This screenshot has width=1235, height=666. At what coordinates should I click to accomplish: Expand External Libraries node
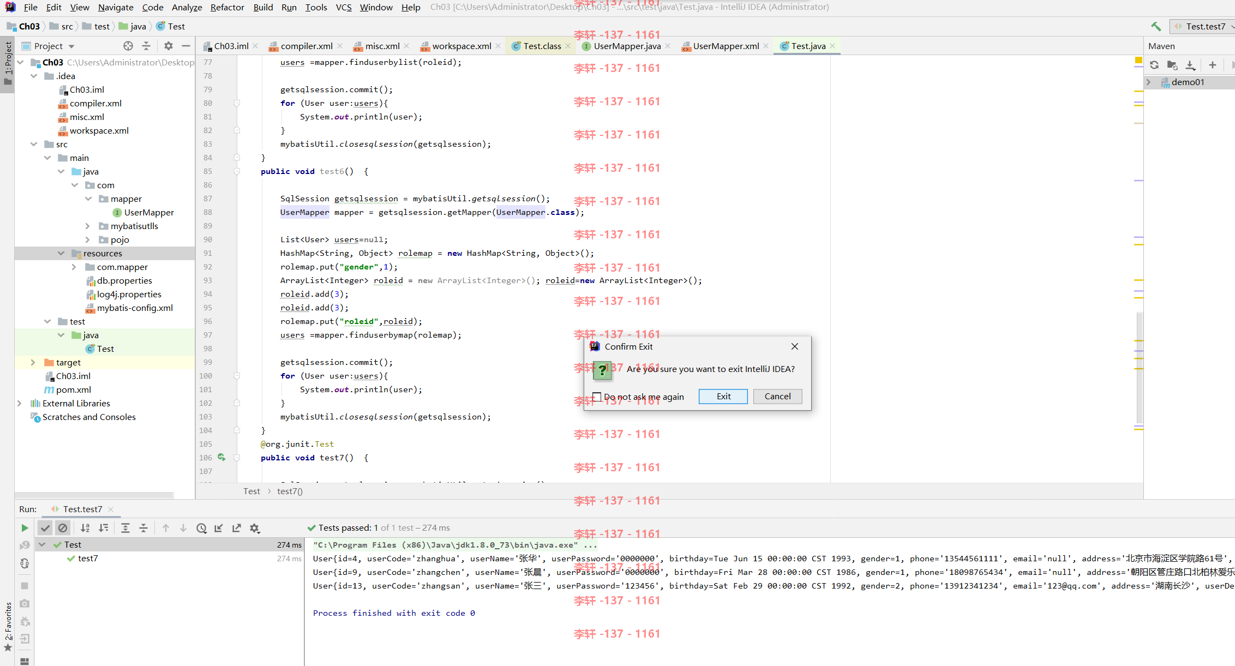click(20, 403)
